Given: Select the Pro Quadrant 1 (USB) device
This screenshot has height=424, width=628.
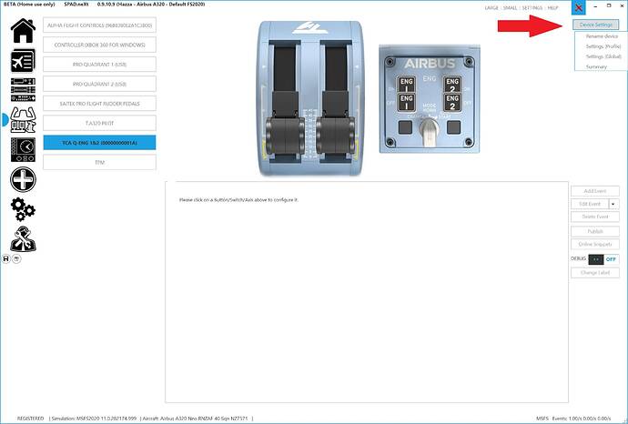Looking at the screenshot, I should pos(99,65).
